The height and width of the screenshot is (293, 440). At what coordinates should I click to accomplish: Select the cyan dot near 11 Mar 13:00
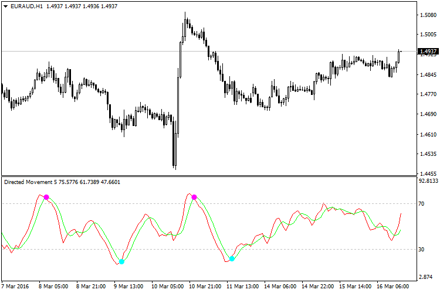click(x=232, y=258)
